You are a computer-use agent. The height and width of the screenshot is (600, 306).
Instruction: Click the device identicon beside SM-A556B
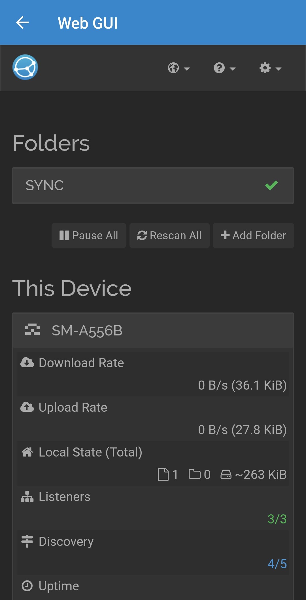point(32,329)
